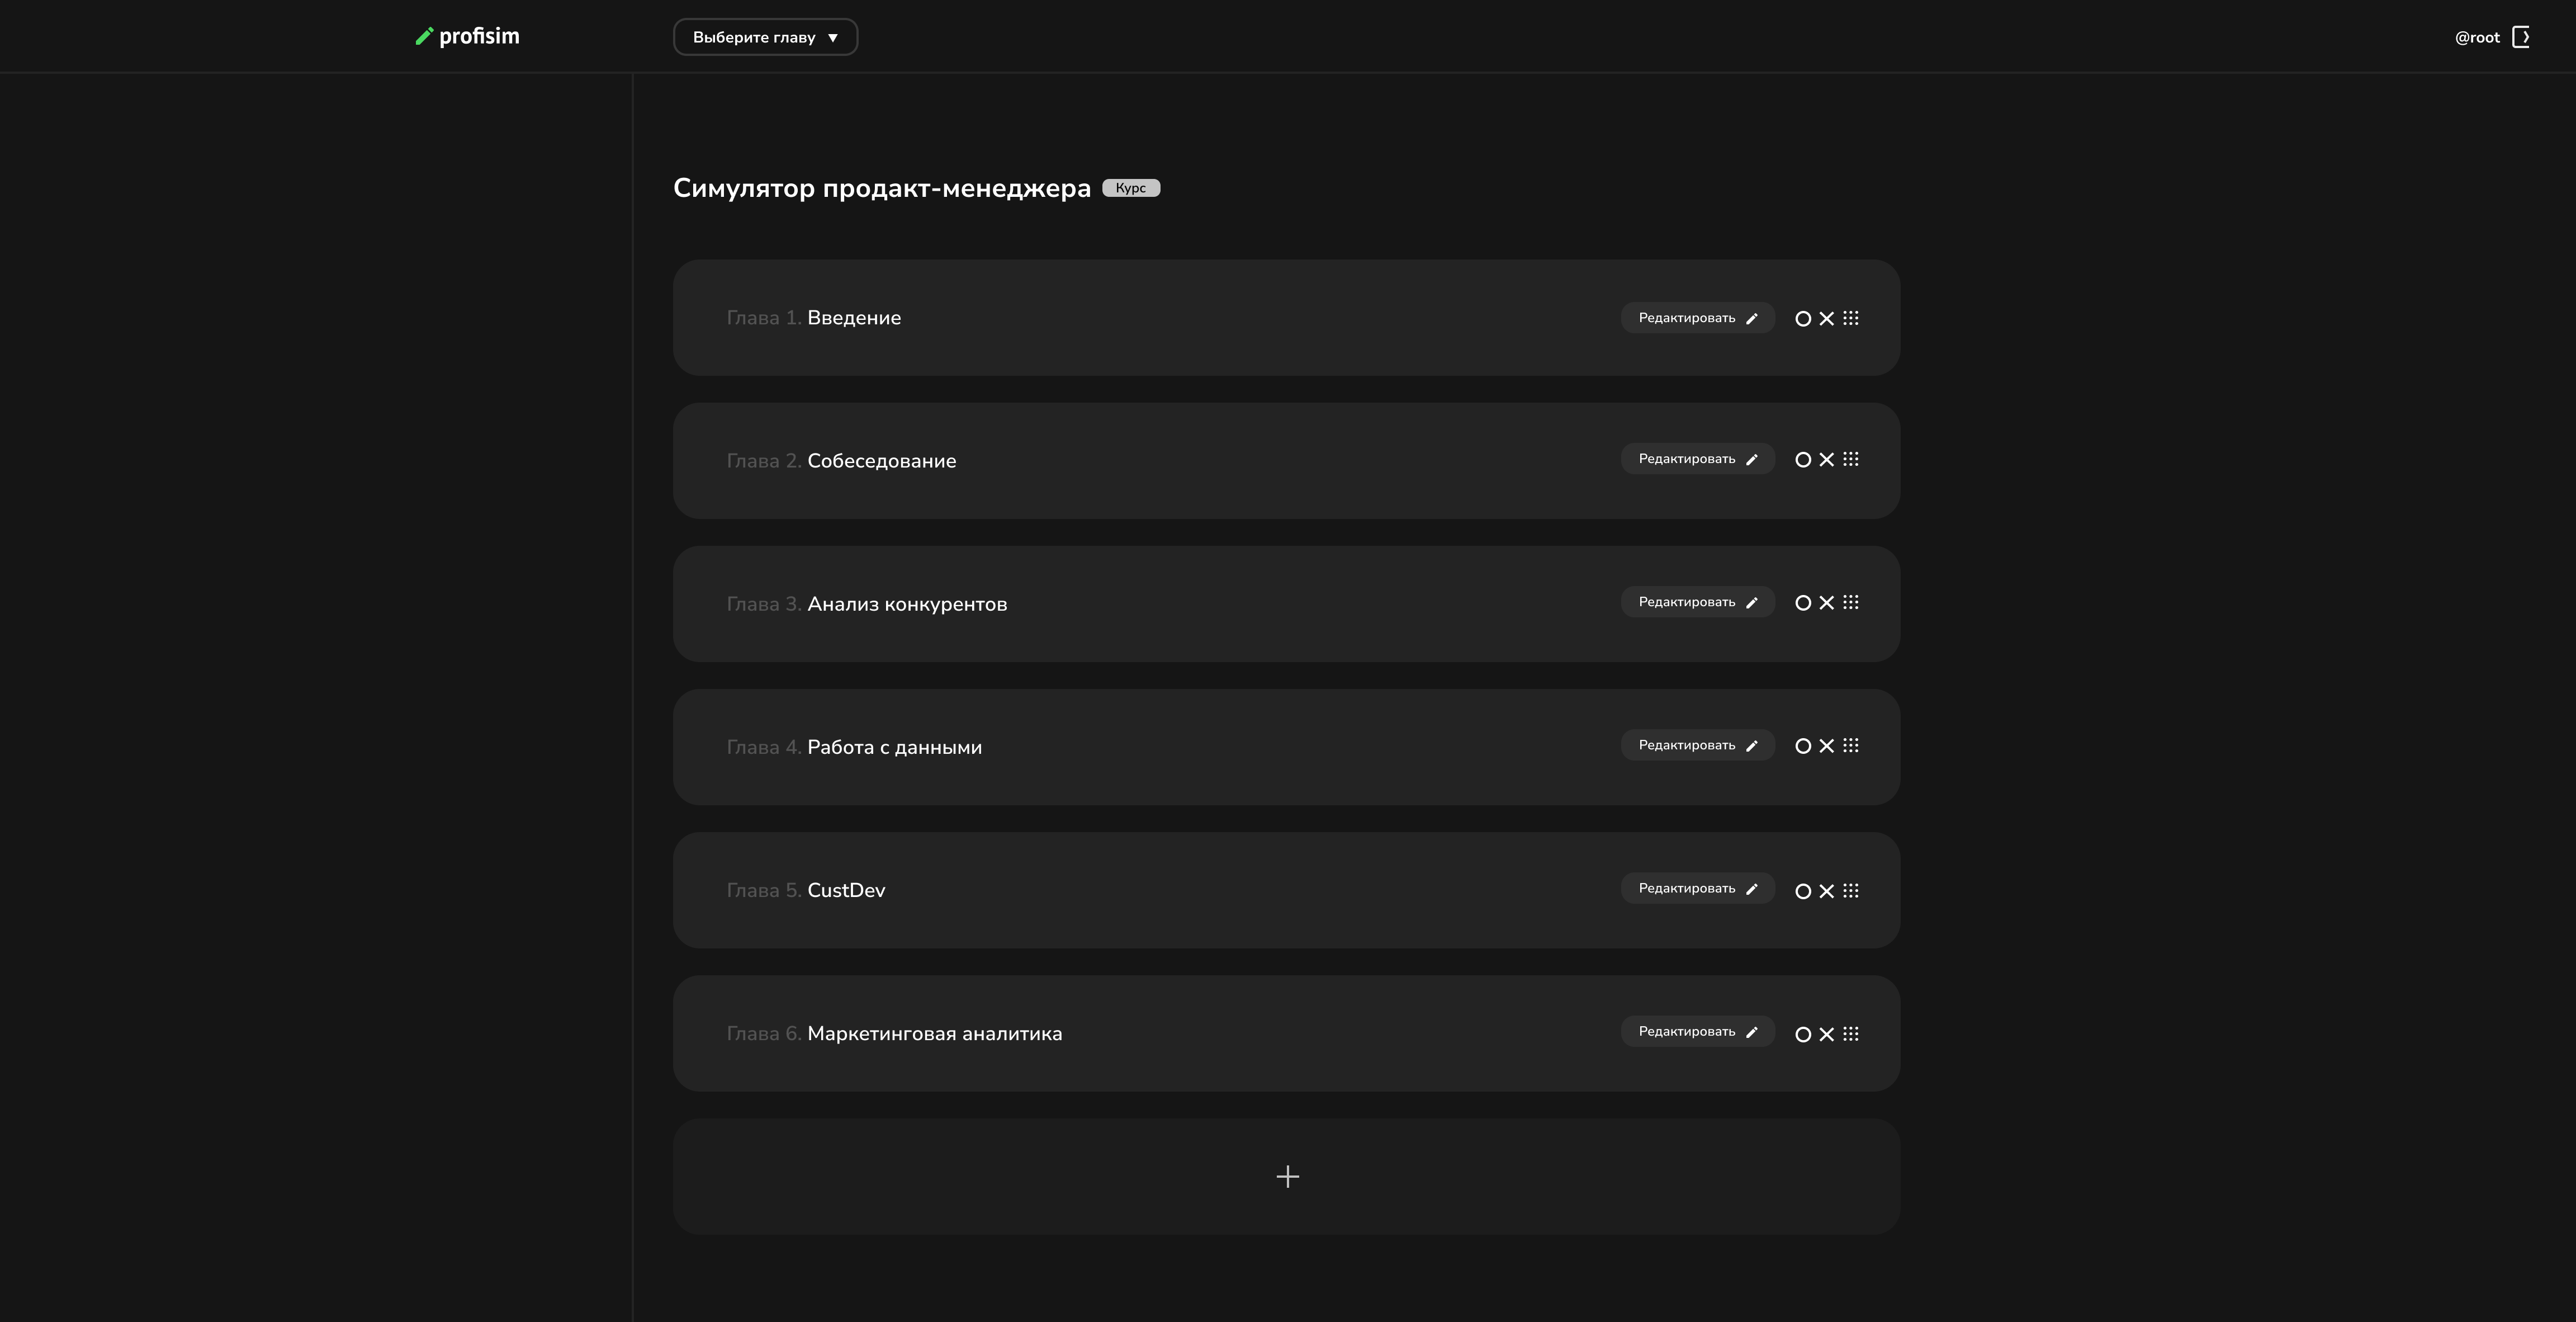The width and height of the screenshot is (2576, 1322).
Task: Toggle circle status for Маркетинговая аналитика
Action: pos(1803,1033)
